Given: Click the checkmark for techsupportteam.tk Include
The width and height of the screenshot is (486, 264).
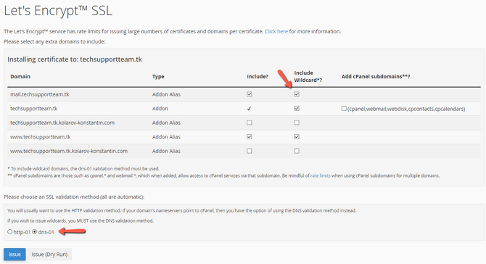Looking at the screenshot, I should (x=249, y=109).
